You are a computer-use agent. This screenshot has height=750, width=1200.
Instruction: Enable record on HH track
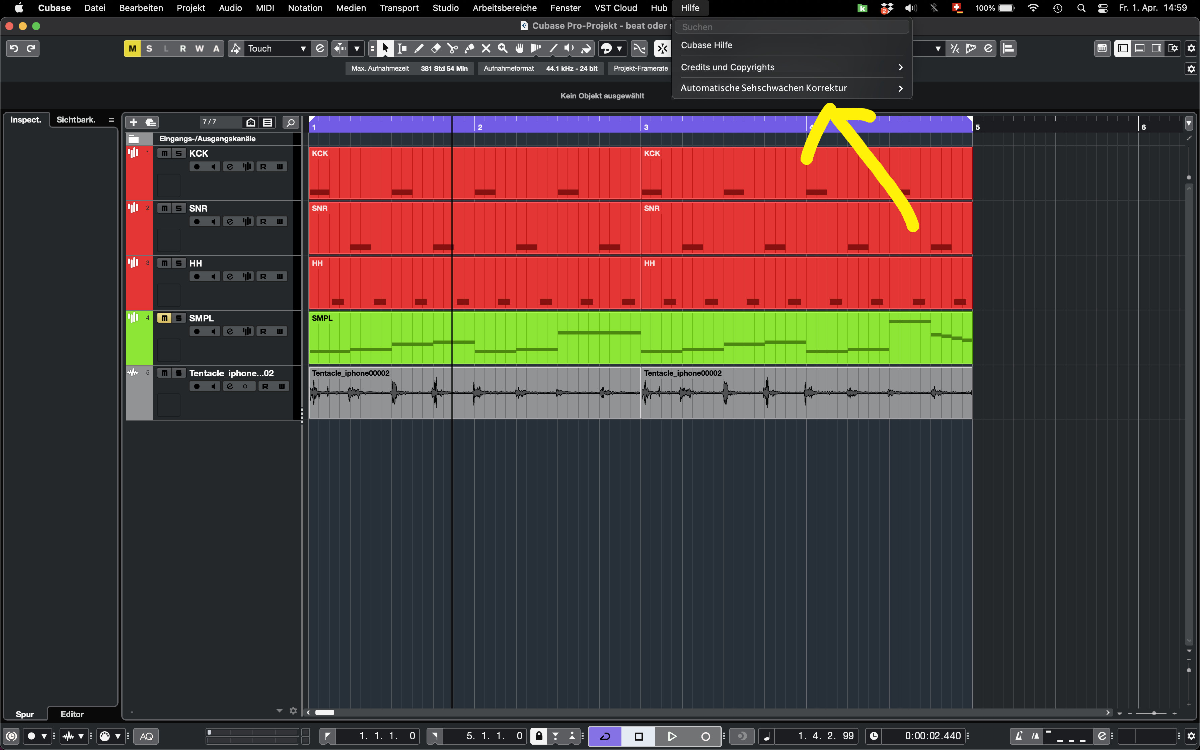[x=197, y=276]
